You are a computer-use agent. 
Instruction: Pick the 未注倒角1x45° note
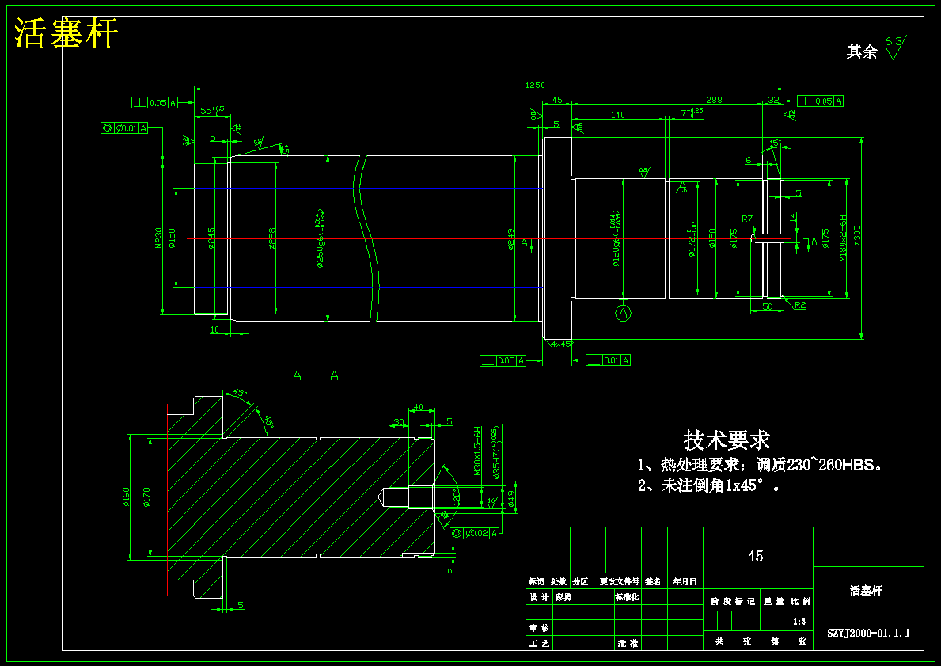tap(709, 485)
